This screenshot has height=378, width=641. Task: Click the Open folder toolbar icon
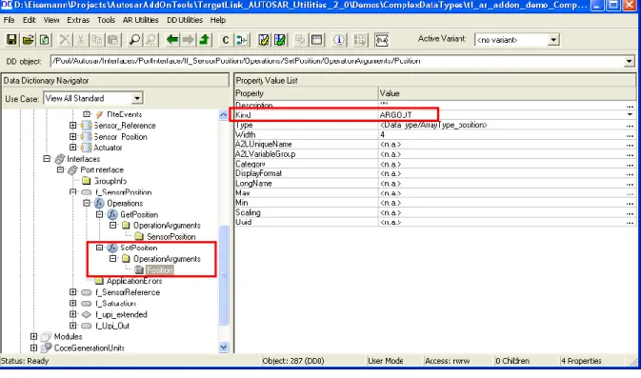(28, 40)
